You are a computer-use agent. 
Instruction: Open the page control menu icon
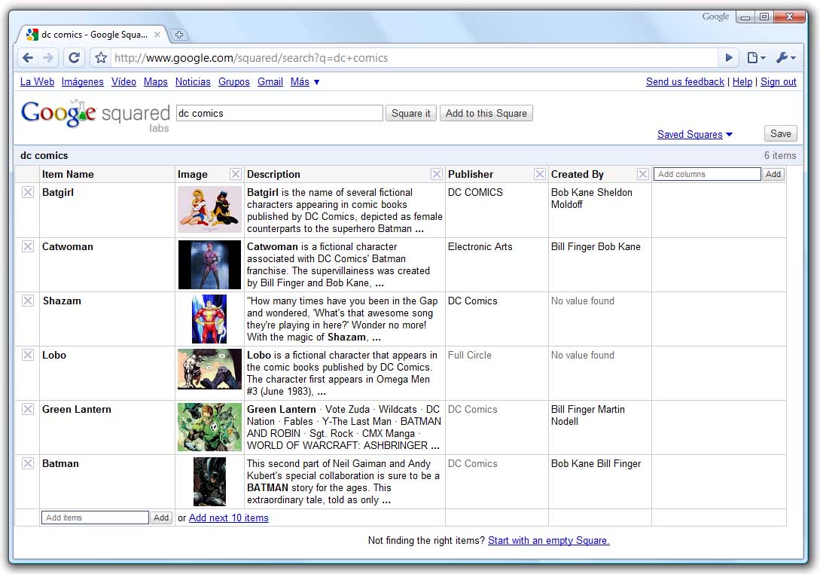[756, 57]
